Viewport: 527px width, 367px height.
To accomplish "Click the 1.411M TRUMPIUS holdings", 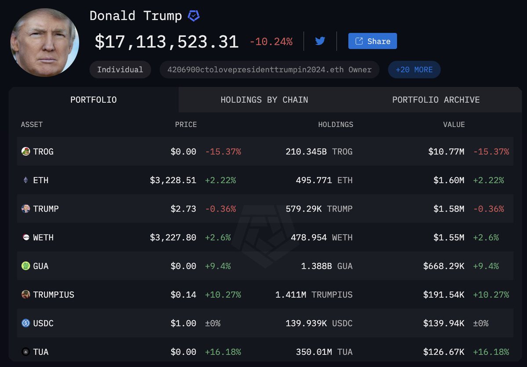I will pos(314,295).
